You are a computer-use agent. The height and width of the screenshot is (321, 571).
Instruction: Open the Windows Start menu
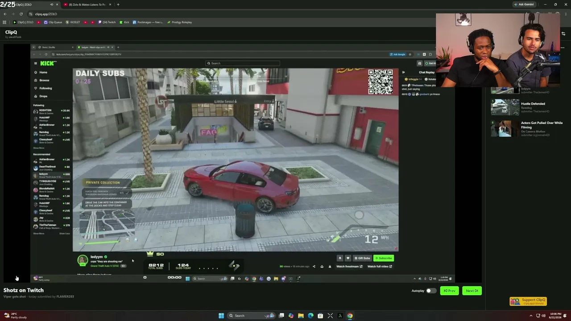tap(221, 316)
